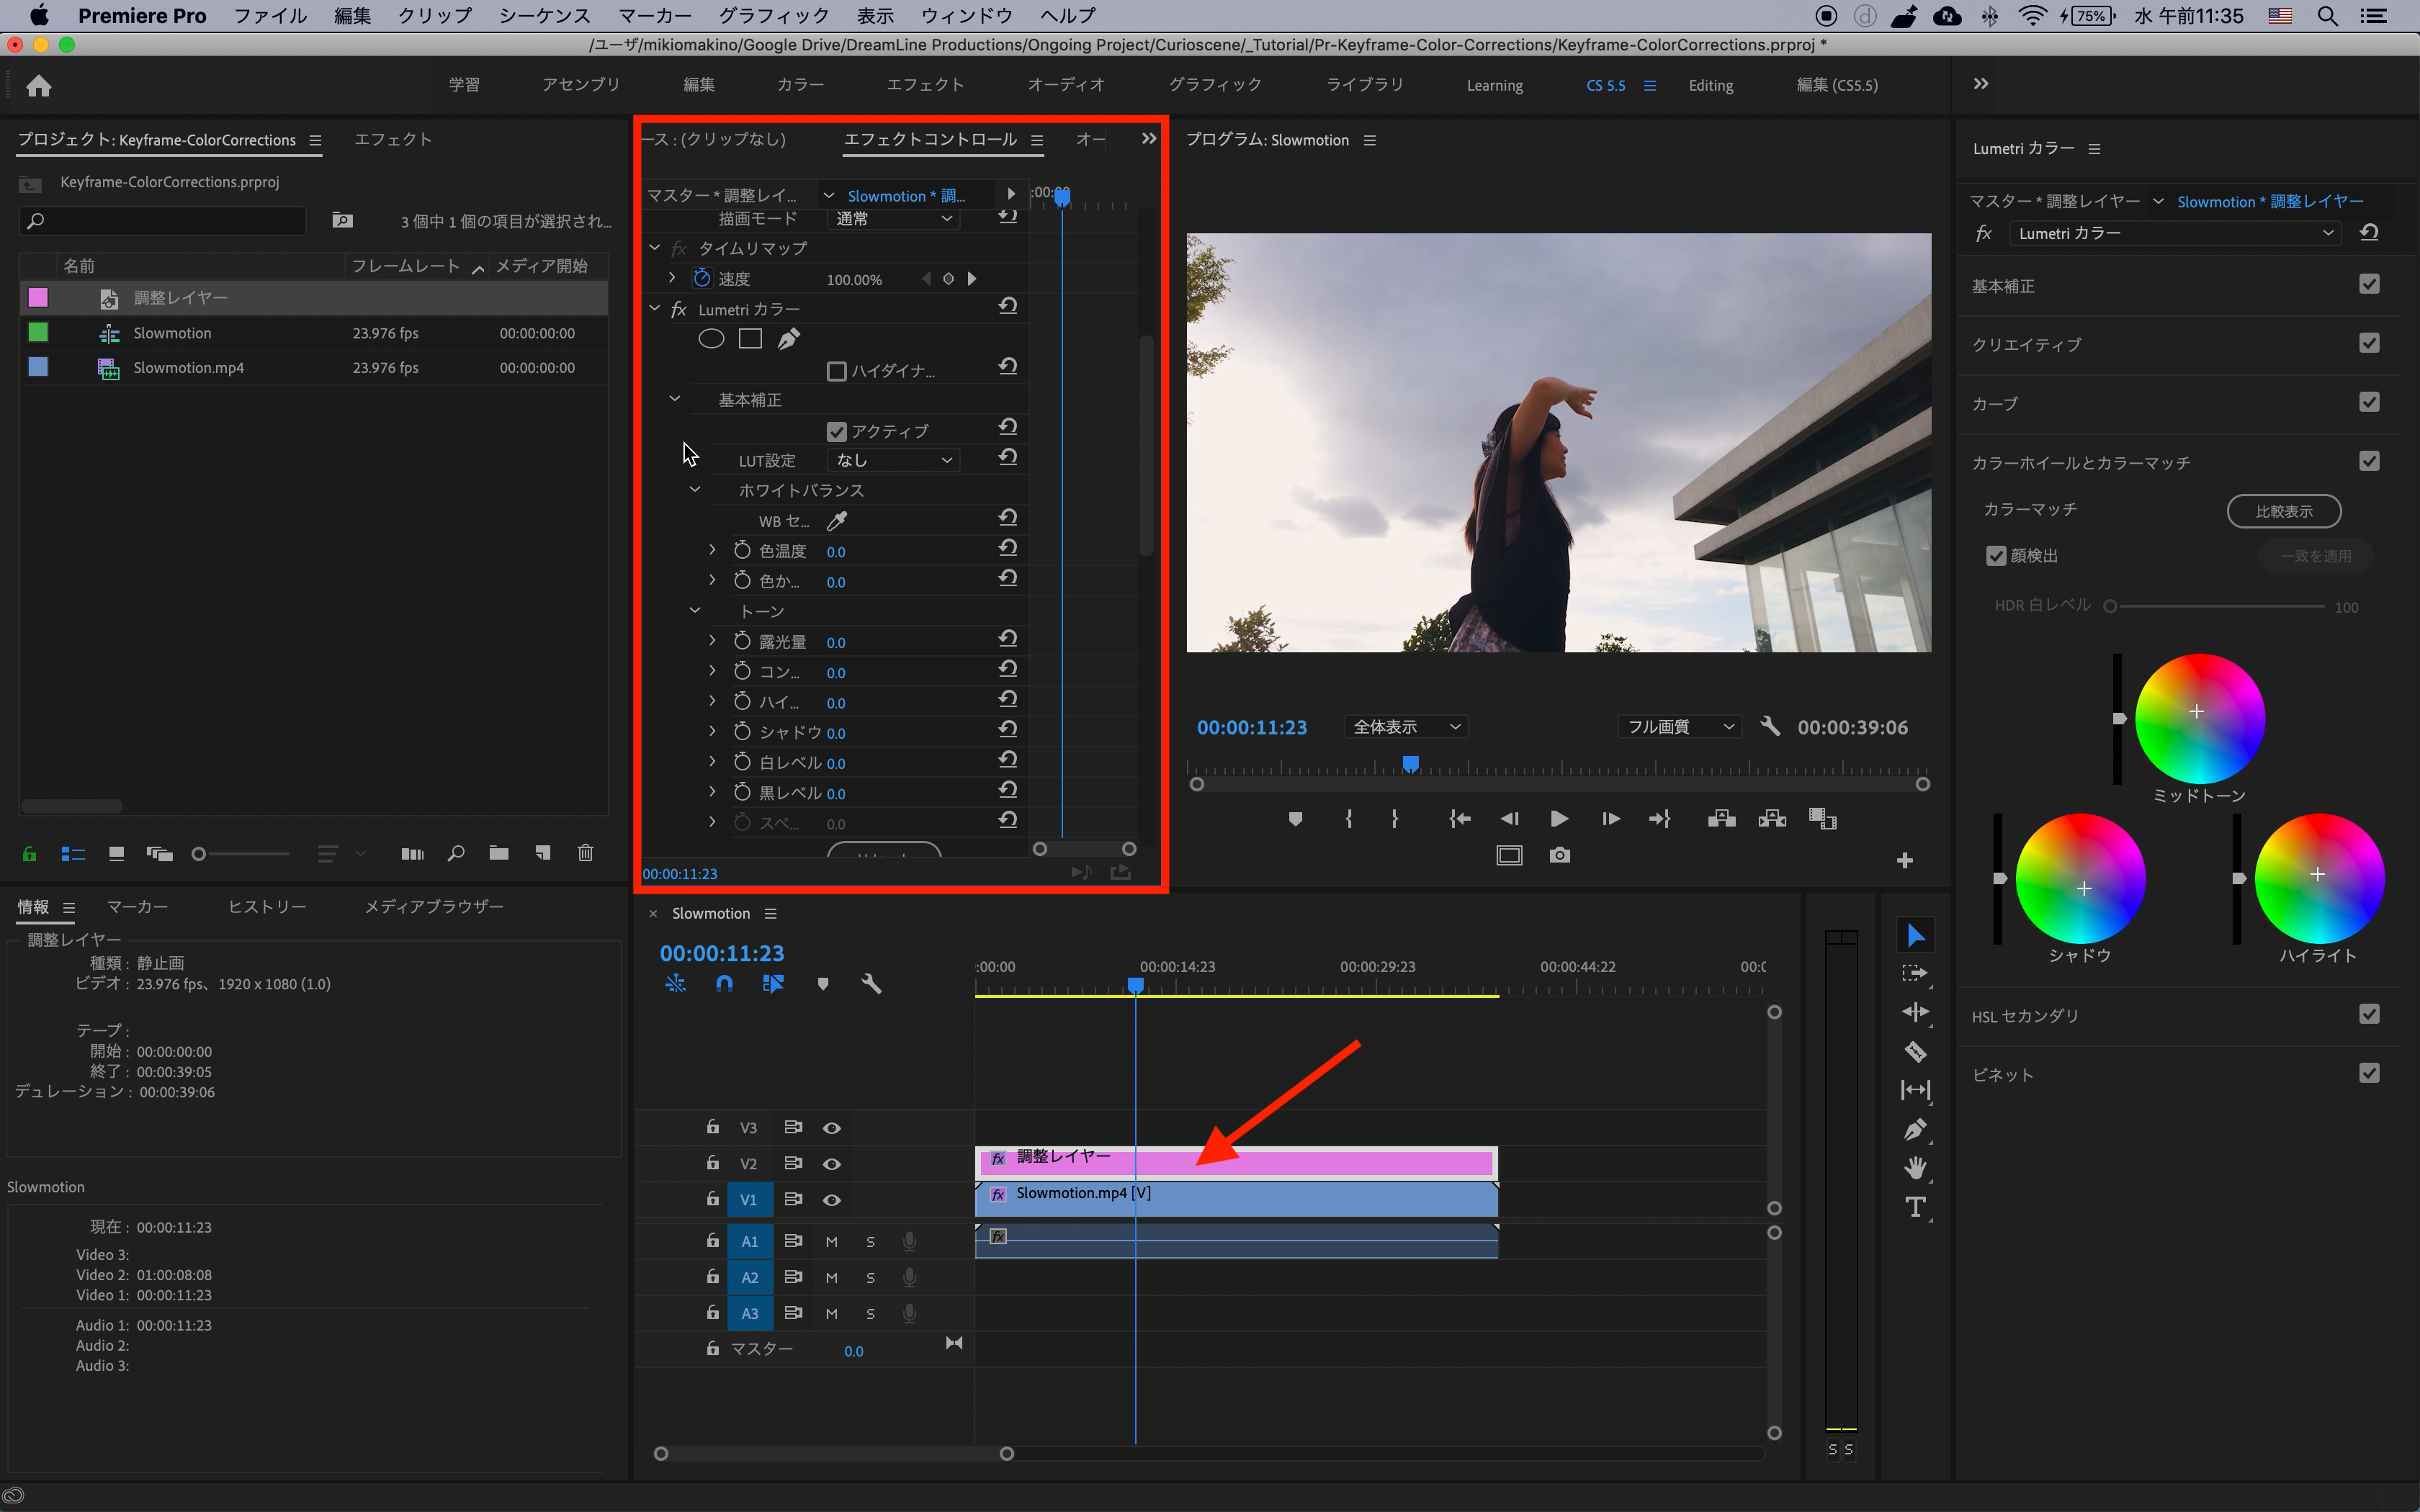Click the ミッドトーン color wheel
The height and width of the screenshot is (1512, 2420).
(2199, 718)
